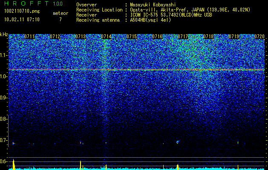
Task: Click the meteor echo at the spectrogram's left edge
Action: click(14, 143)
